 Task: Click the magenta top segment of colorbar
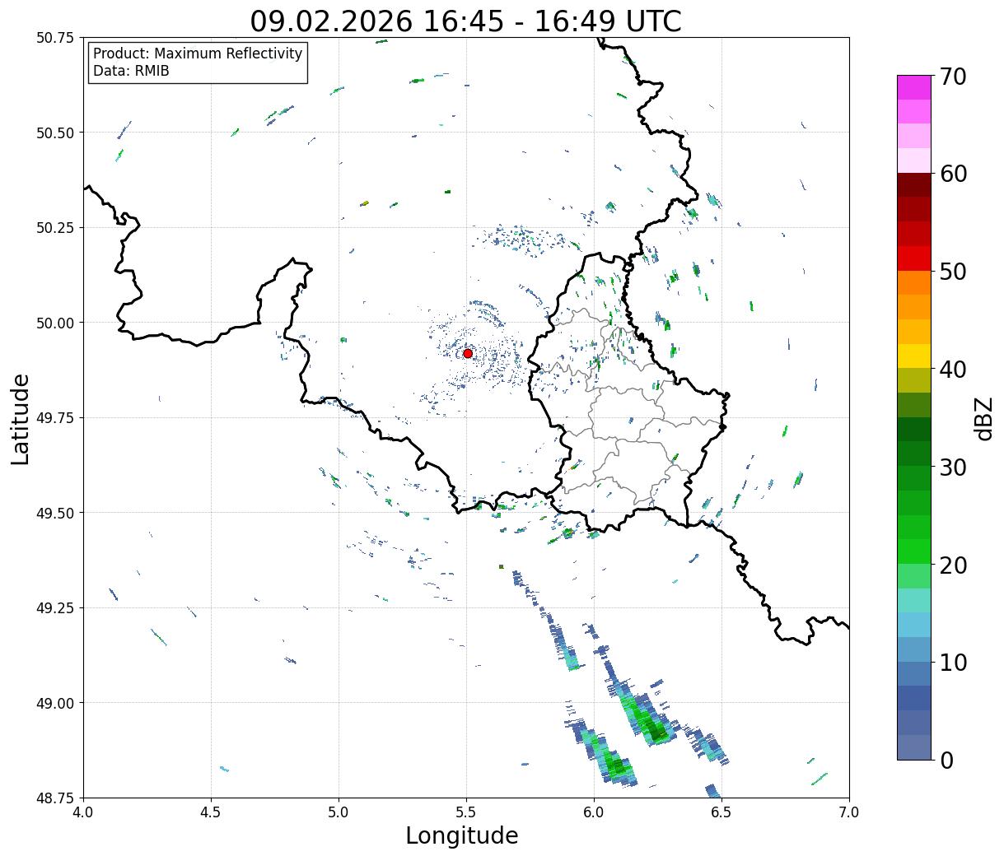click(914, 87)
